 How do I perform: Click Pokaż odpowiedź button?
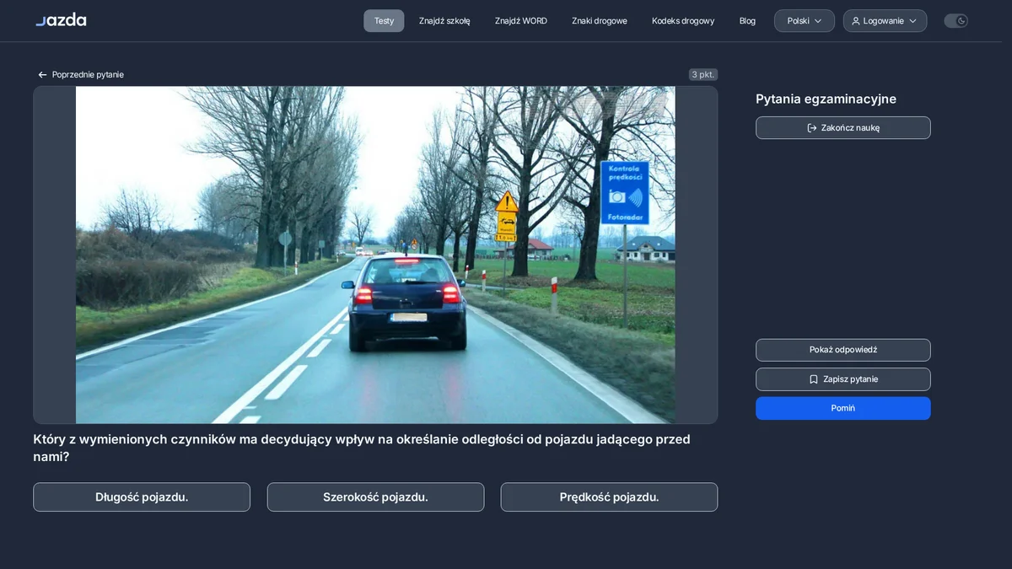(843, 350)
